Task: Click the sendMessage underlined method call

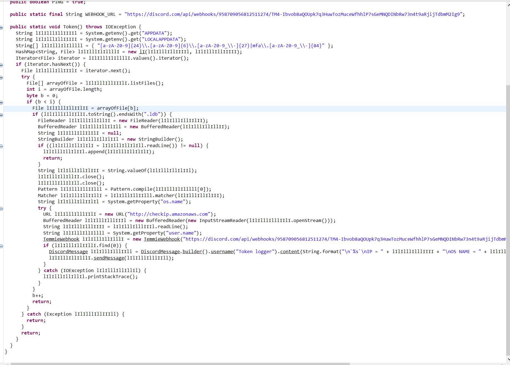Action: (x=109, y=258)
